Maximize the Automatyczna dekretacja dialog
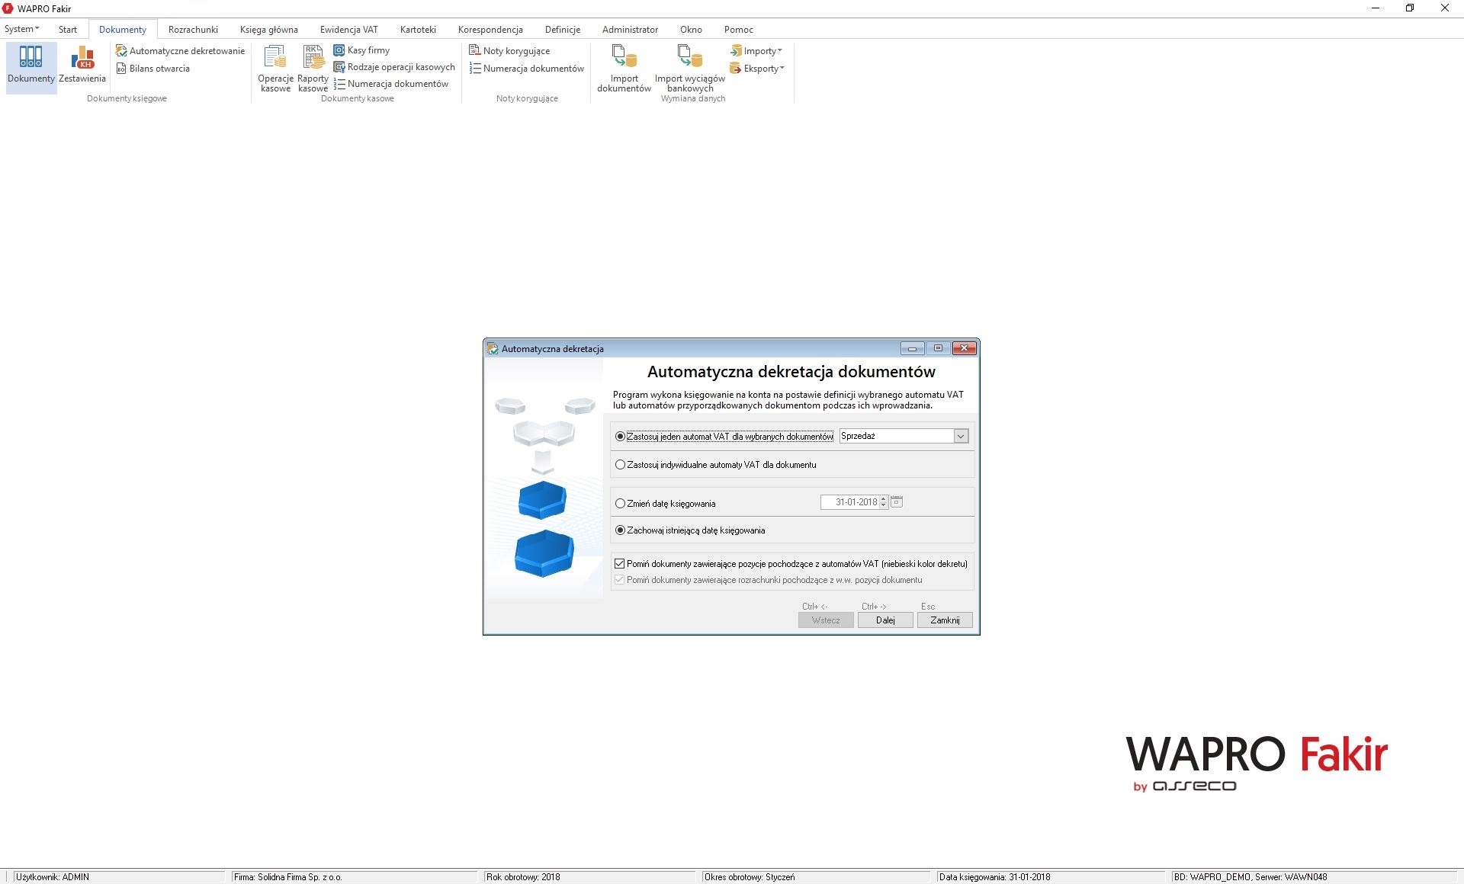The height and width of the screenshot is (884, 1464). (938, 348)
